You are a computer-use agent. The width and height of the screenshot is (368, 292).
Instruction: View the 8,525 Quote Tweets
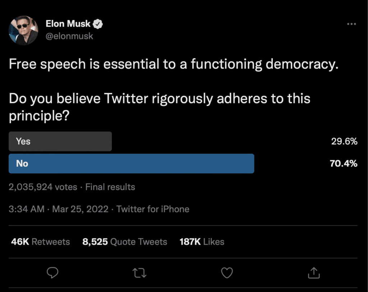(x=125, y=242)
